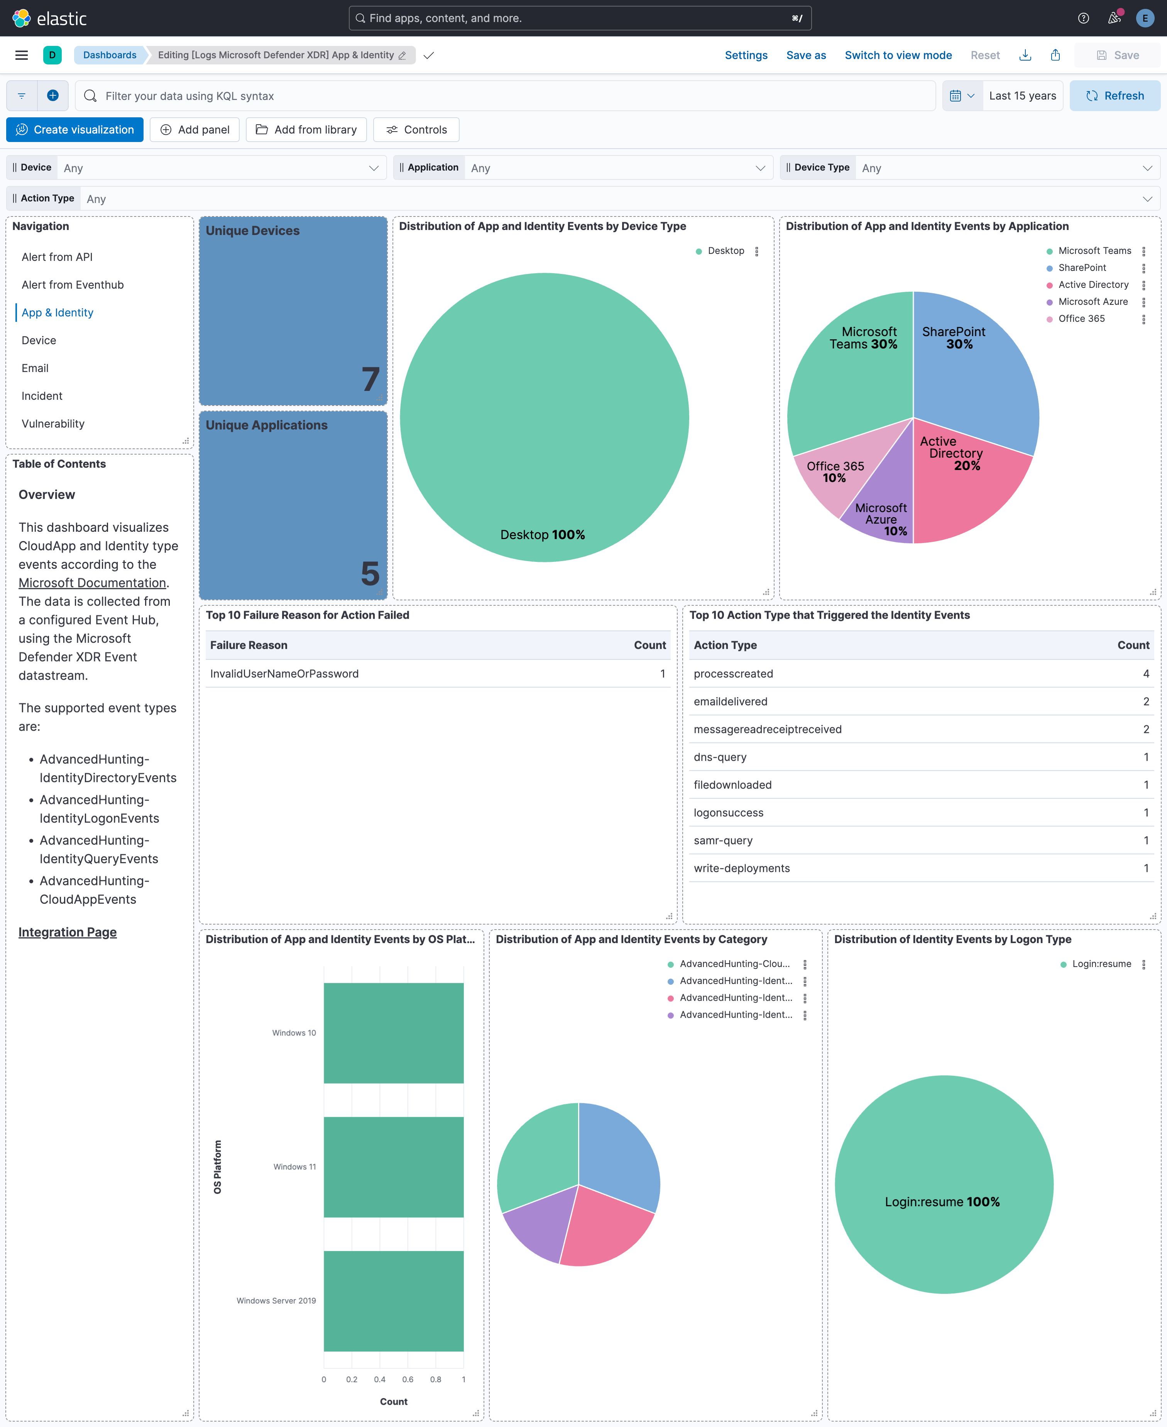Open the date picker calendar dropdown
The image size is (1167, 1427).
[x=962, y=95]
